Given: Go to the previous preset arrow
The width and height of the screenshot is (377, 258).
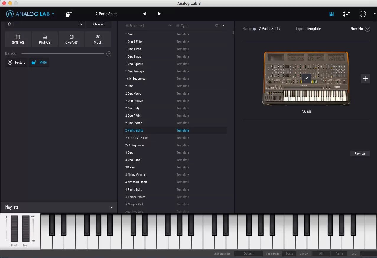Looking at the screenshot, I should point(144,14).
